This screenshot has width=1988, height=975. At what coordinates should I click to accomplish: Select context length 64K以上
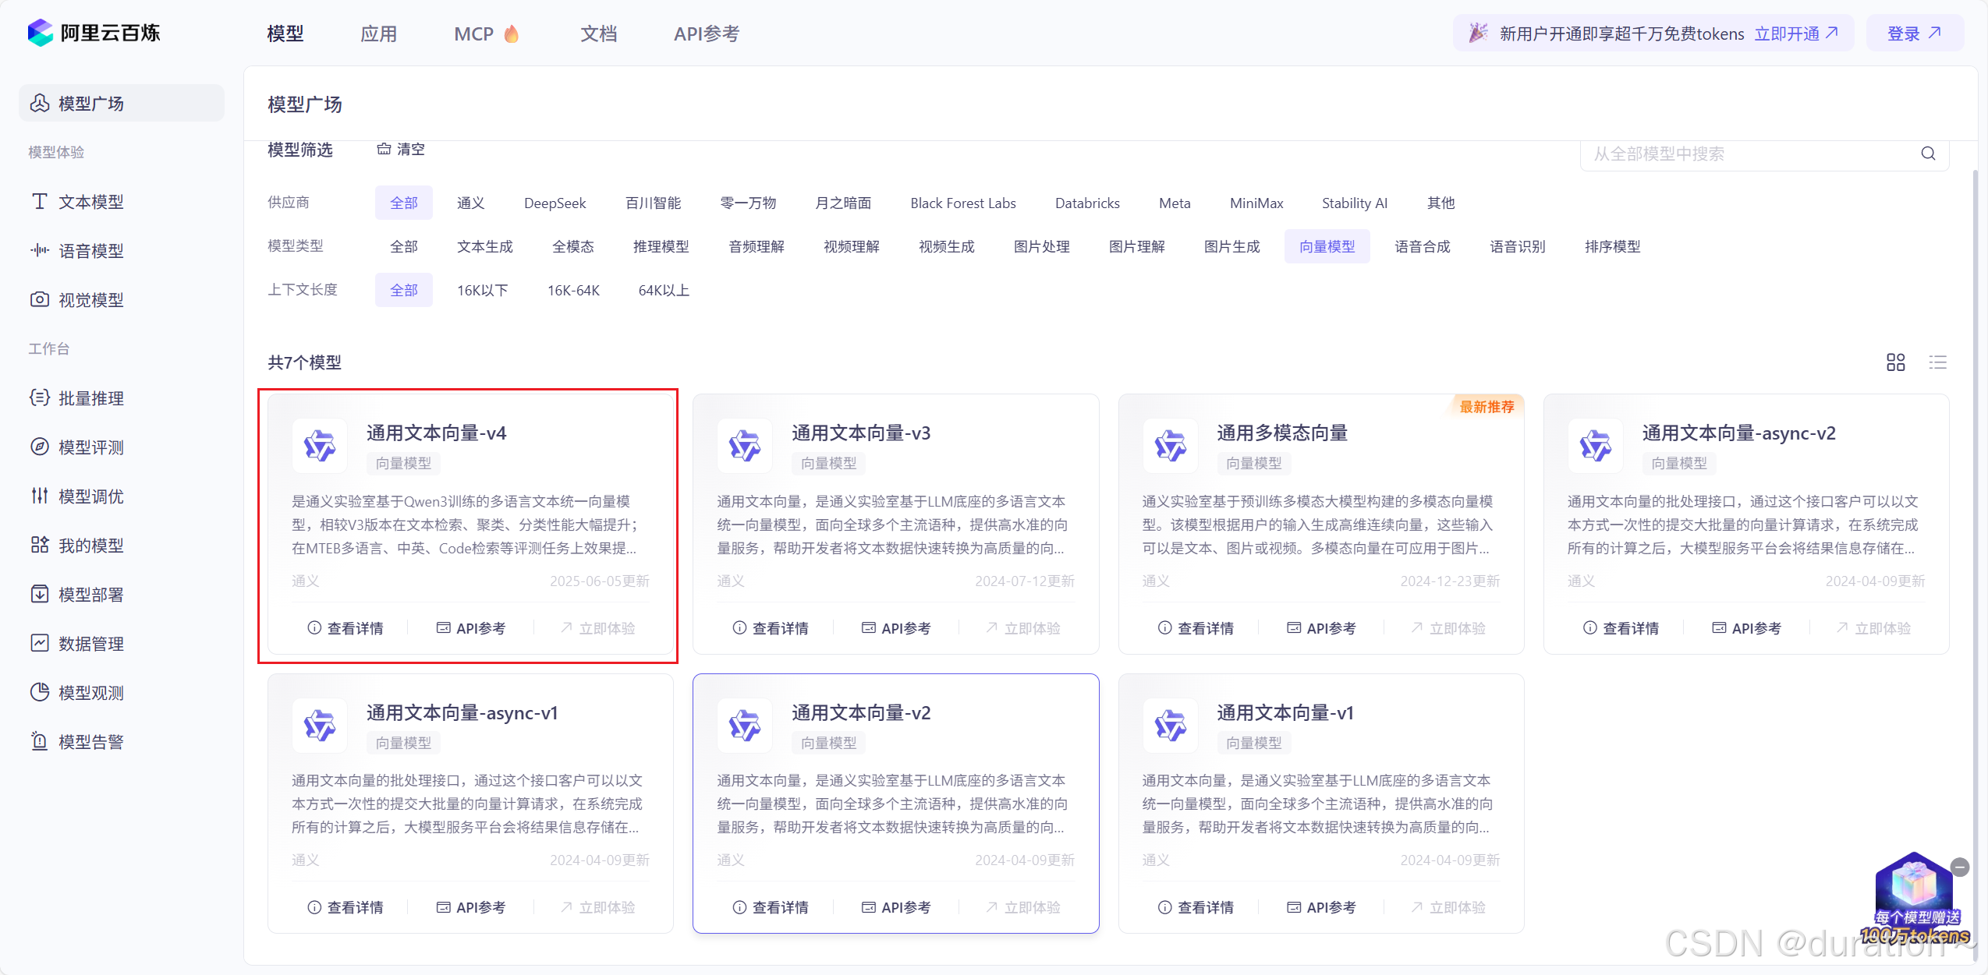coord(664,290)
